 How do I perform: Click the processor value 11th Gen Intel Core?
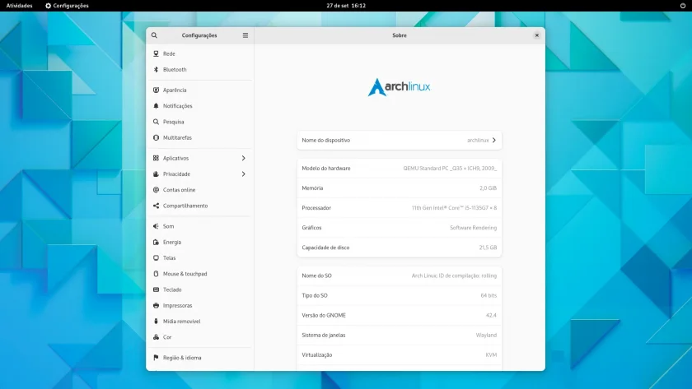point(454,208)
